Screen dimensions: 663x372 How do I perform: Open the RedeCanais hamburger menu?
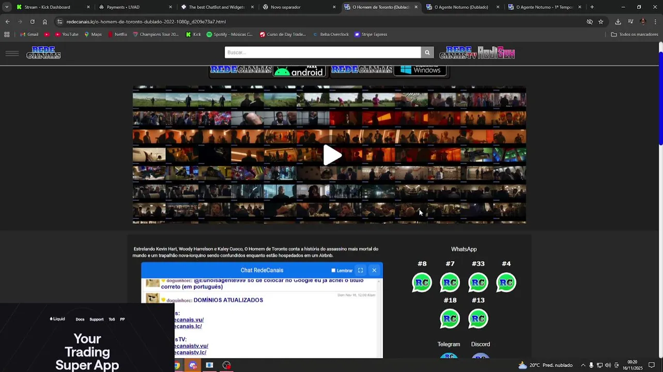point(12,53)
